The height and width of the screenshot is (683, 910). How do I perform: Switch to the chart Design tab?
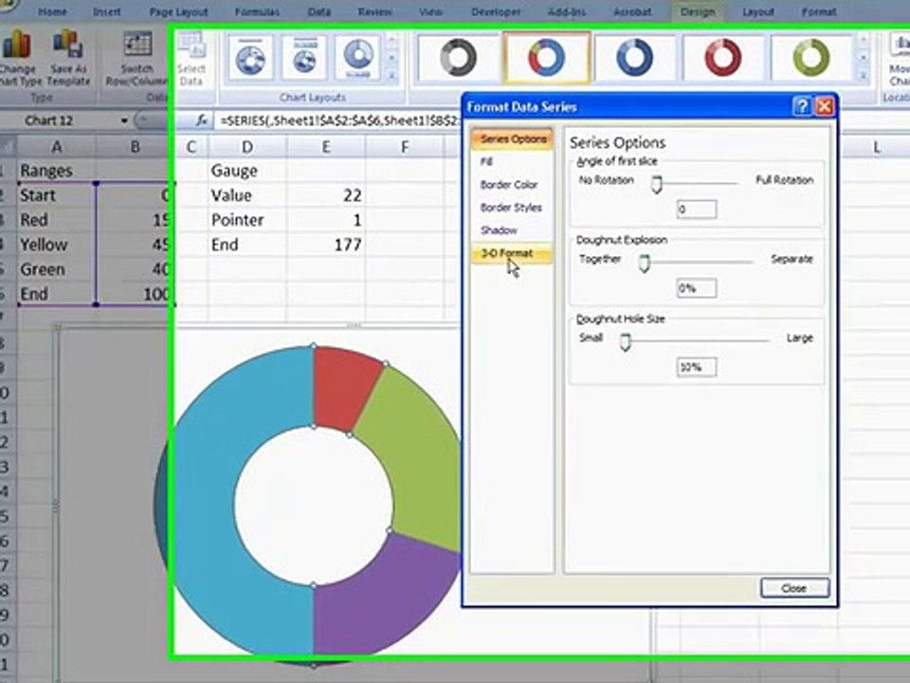(698, 11)
